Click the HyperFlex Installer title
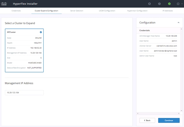The height and width of the screenshot is (127, 184). pos(25,4)
